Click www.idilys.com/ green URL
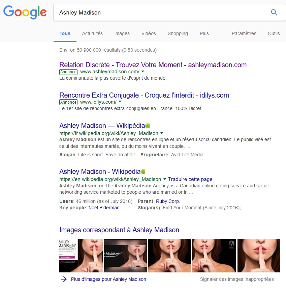Image resolution: width=286 pixels, height=293 pixels. (x=98, y=102)
